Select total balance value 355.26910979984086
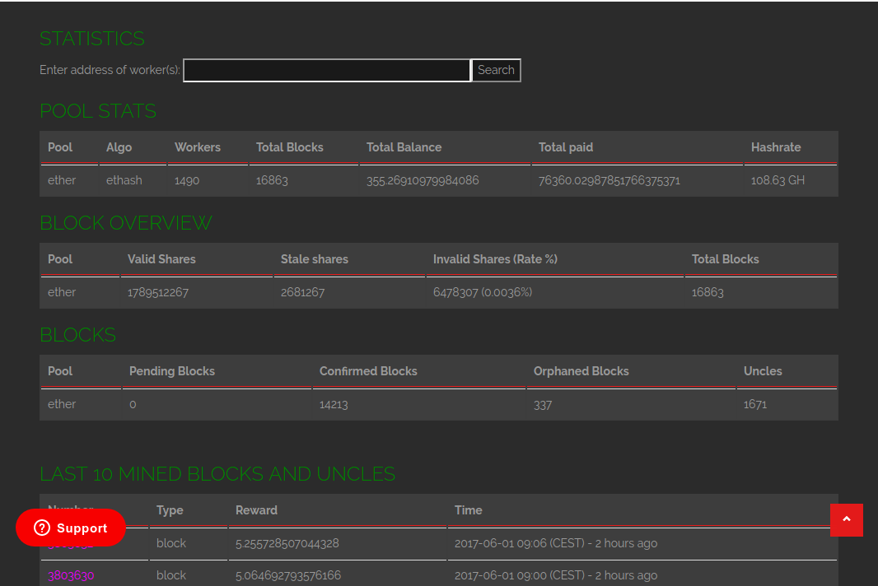 [x=423, y=180]
